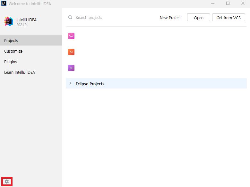
Task: Close the Welcome to IntelliJ IDEA window
Action: 243,3
